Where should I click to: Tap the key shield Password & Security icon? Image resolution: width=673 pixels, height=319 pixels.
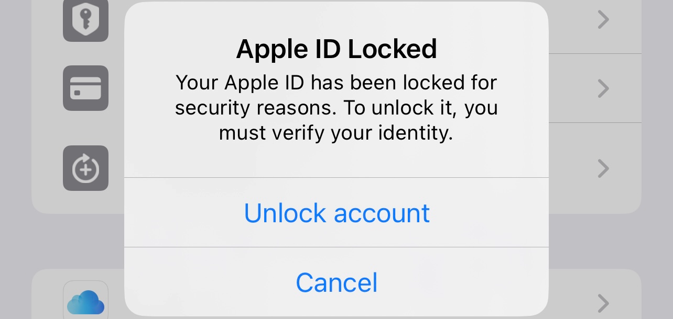(x=85, y=20)
